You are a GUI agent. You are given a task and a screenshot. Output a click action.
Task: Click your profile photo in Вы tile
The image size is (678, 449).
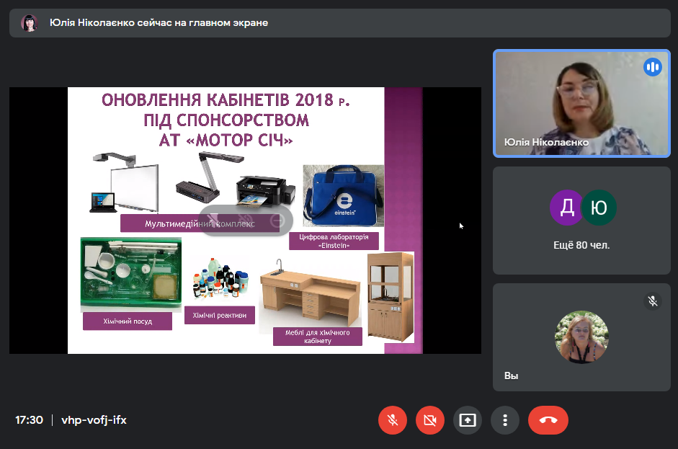[x=581, y=337]
